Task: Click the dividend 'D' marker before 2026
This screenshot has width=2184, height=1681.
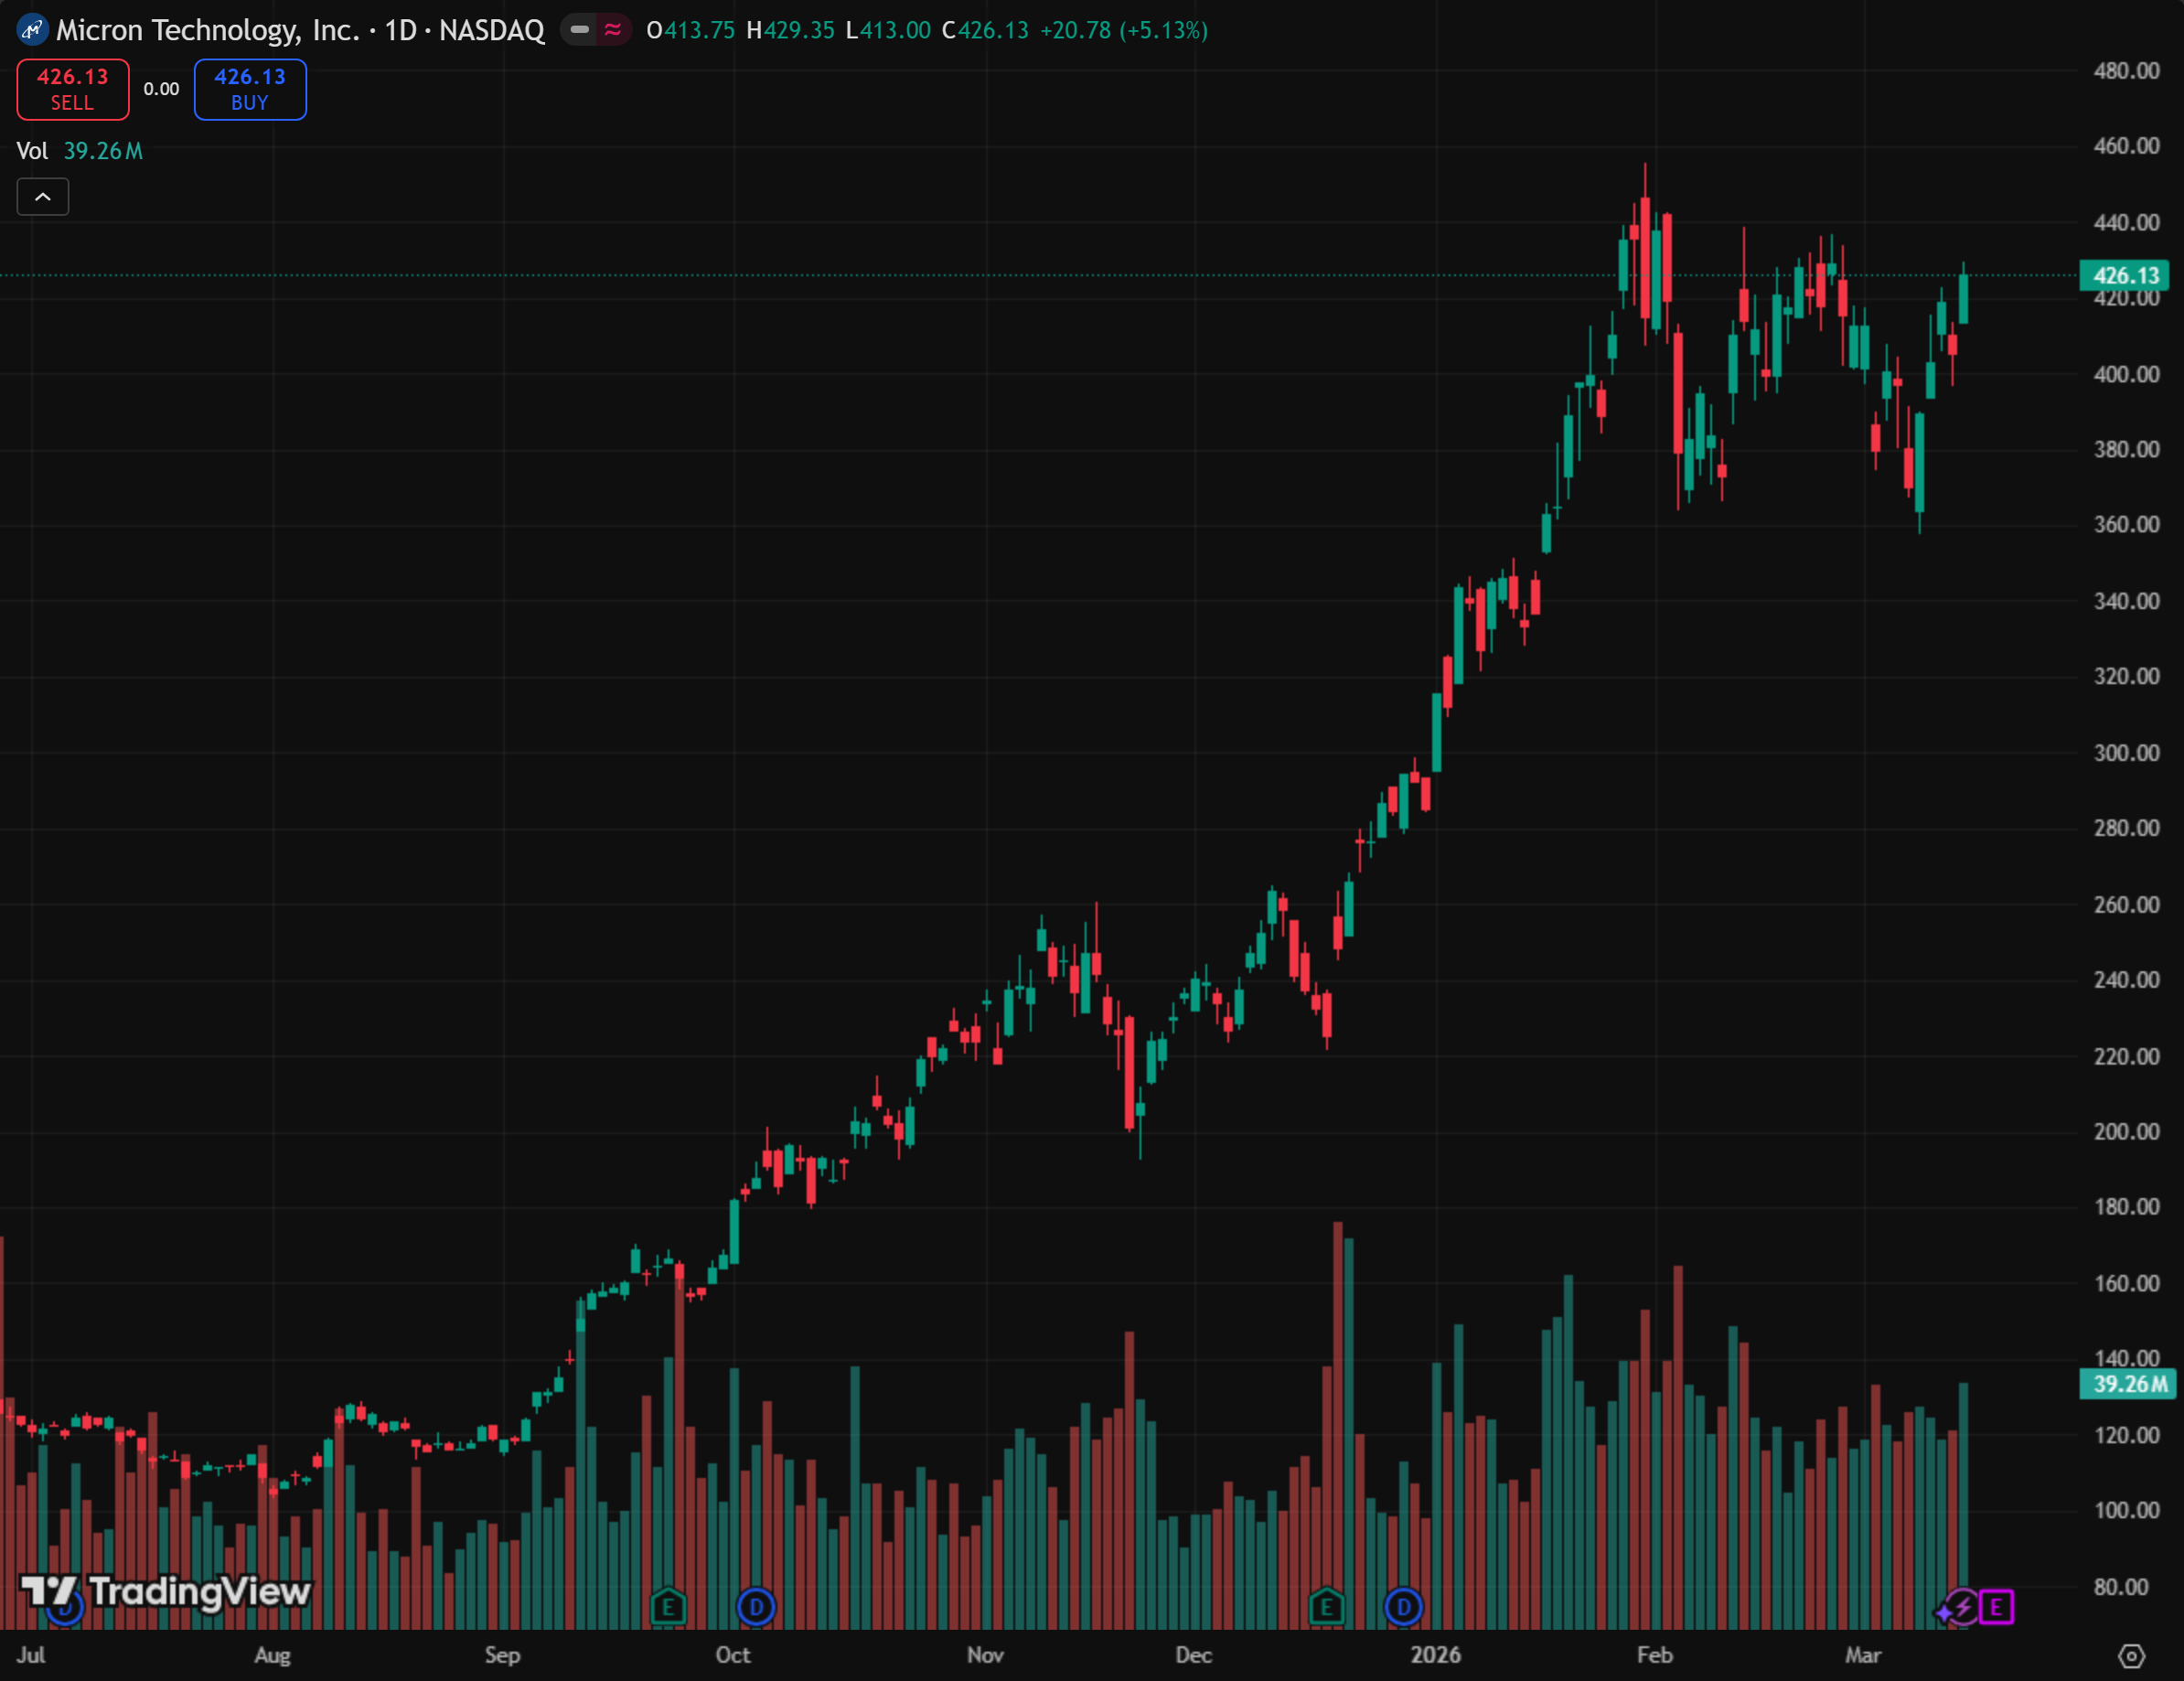Action: [1403, 1607]
